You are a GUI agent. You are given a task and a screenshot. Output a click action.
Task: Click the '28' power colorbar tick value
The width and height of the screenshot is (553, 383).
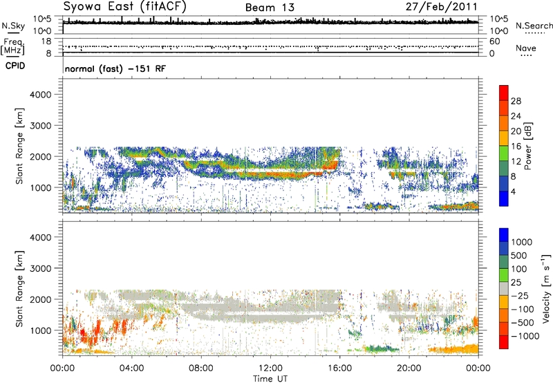[x=516, y=101]
